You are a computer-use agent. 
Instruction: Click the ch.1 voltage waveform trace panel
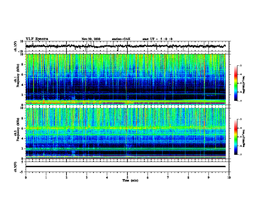127,46
